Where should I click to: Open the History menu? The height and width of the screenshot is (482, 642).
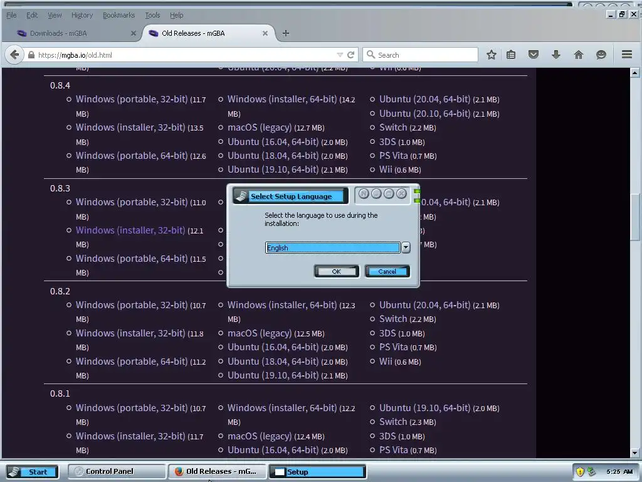click(82, 15)
